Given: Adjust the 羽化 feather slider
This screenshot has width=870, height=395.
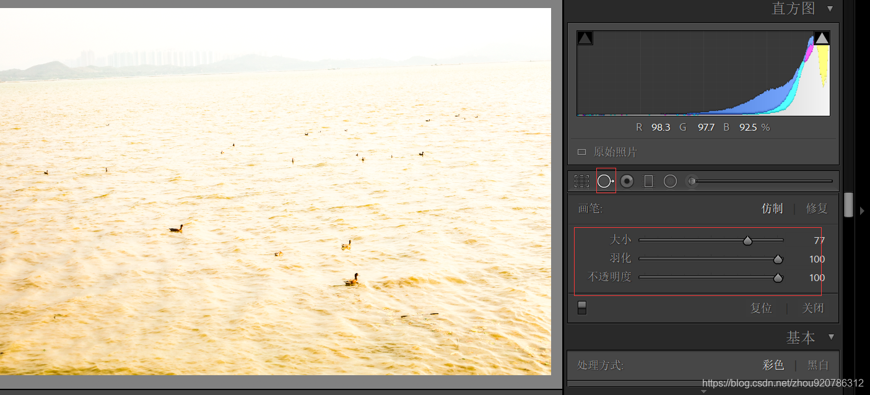Looking at the screenshot, I should pyautogui.click(x=778, y=259).
